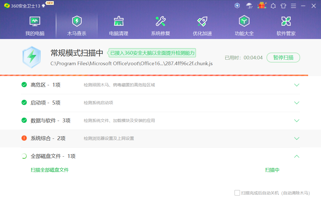Click description 检测顽固木马、病毒藏匿的高危险区域

(119, 85)
